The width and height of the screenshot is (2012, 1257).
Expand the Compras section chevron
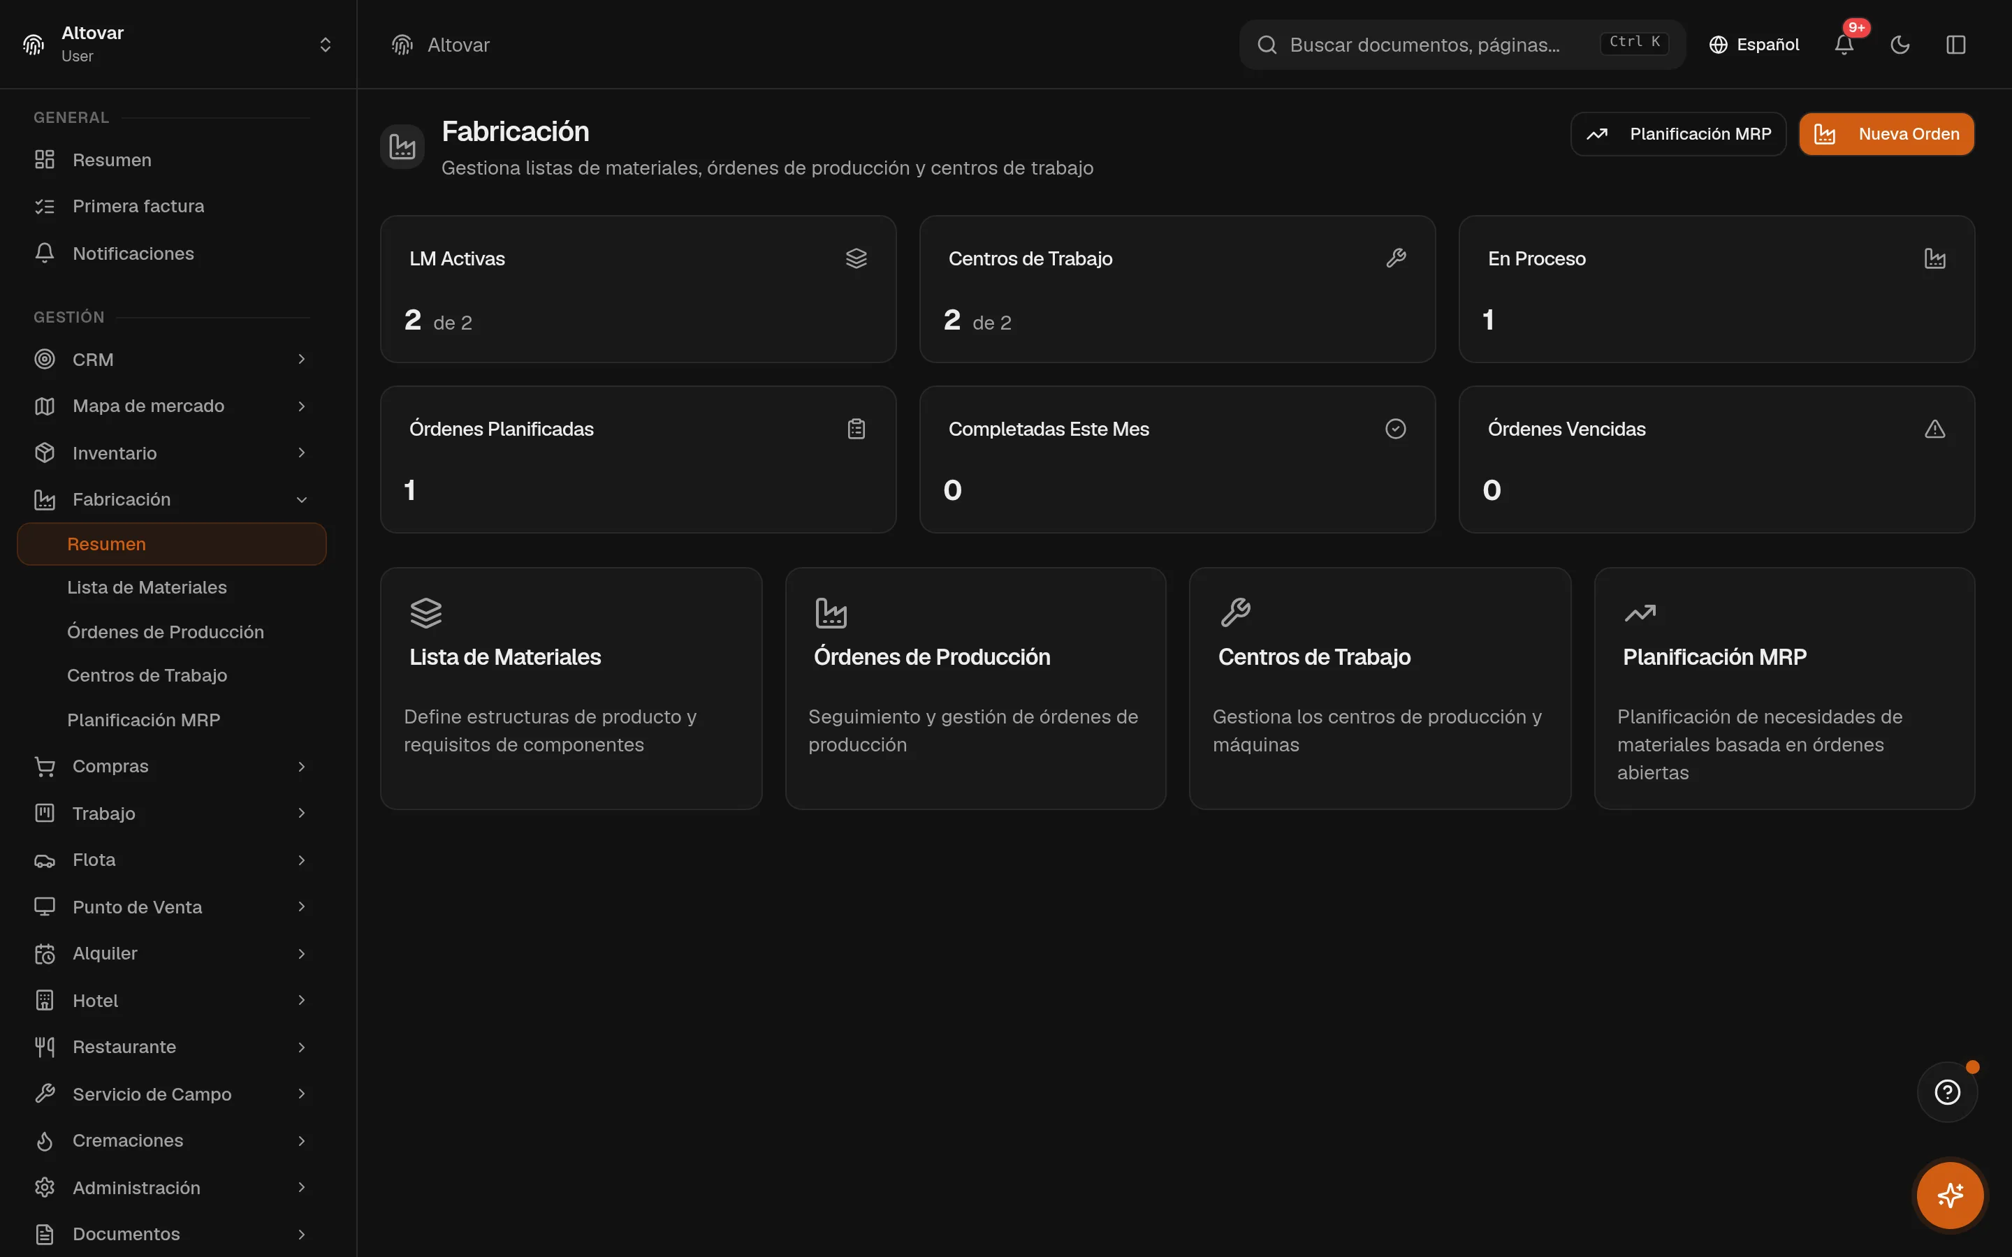302,767
